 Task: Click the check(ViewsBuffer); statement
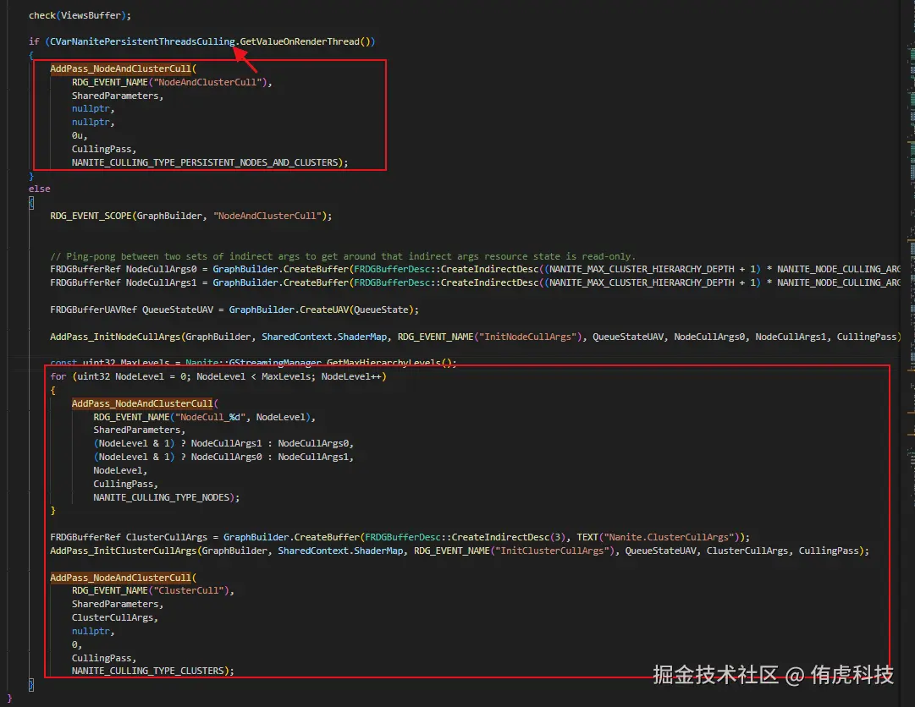point(80,15)
